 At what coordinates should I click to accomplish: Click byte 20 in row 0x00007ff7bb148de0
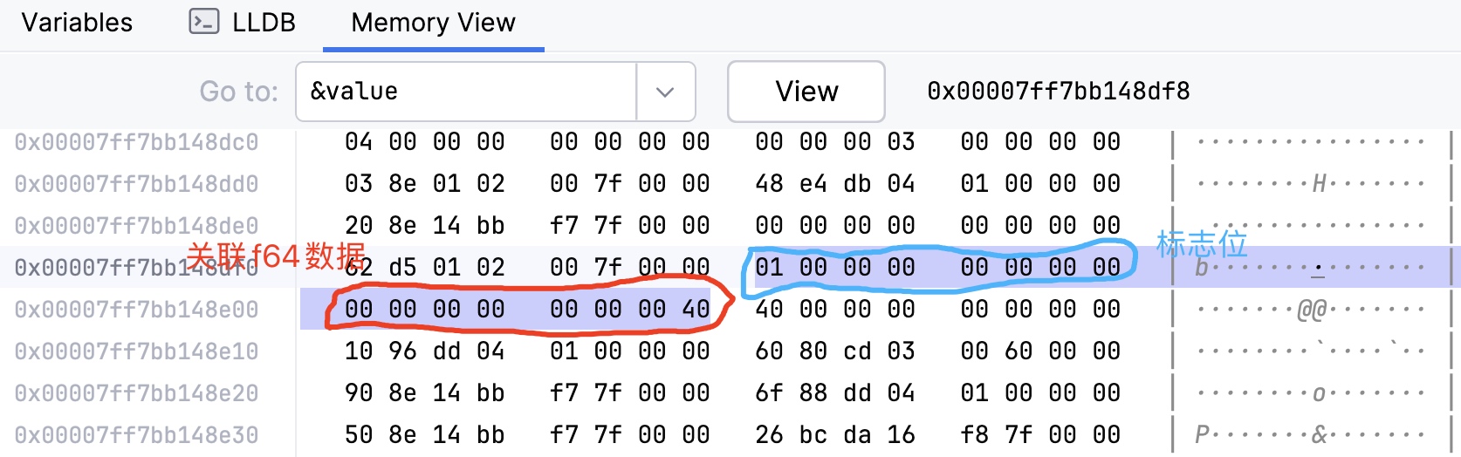coord(359,225)
